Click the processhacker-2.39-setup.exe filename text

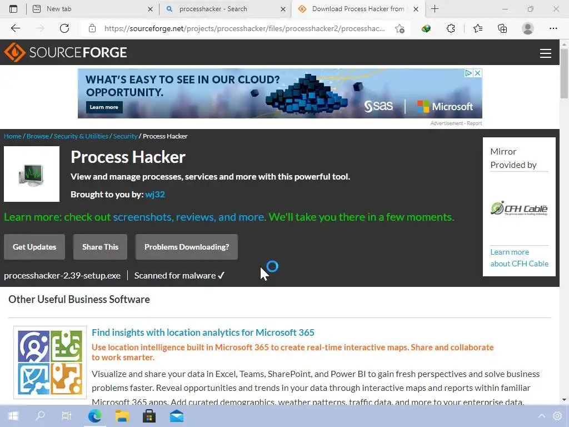click(62, 276)
